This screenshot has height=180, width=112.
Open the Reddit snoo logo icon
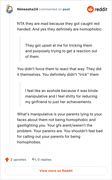(x=90, y=9)
